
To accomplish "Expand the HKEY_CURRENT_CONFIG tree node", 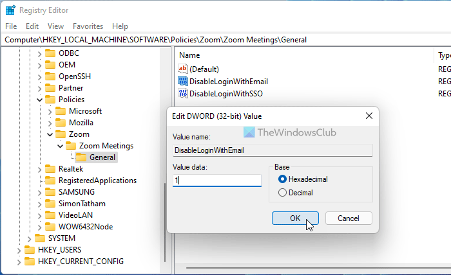I will pyautogui.click(x=19, y=262).
